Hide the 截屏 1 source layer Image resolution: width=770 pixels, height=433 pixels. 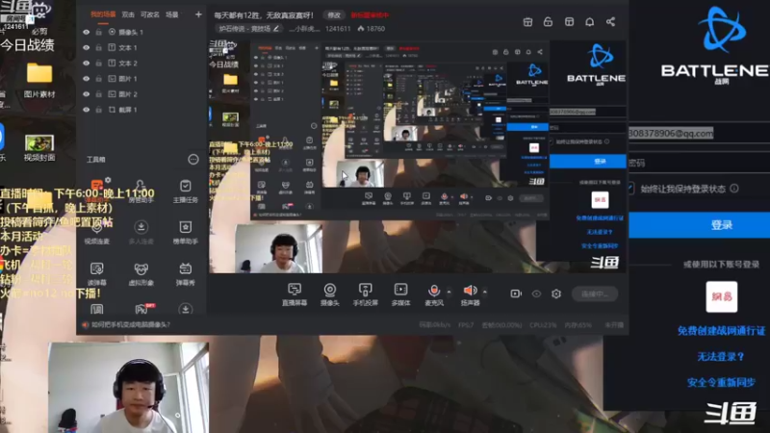[87, 110]
